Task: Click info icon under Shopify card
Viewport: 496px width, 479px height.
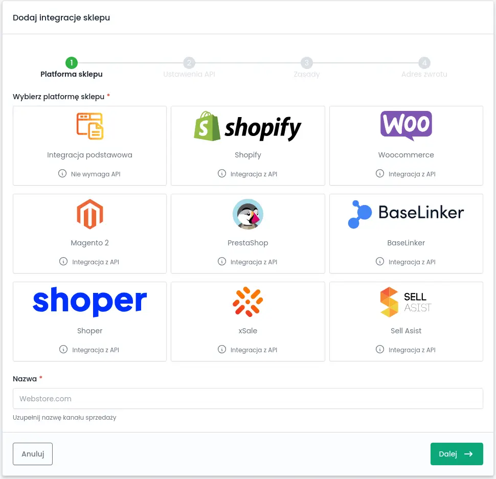Action: (222, 174)
